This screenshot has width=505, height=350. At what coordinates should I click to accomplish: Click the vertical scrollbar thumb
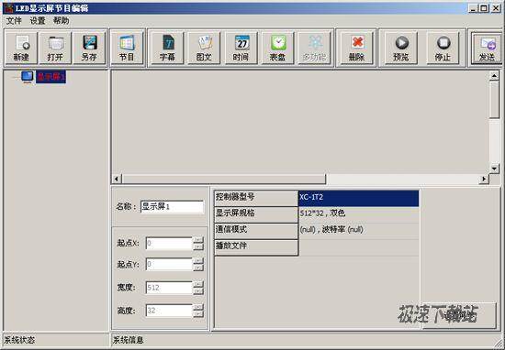(494, 100)
